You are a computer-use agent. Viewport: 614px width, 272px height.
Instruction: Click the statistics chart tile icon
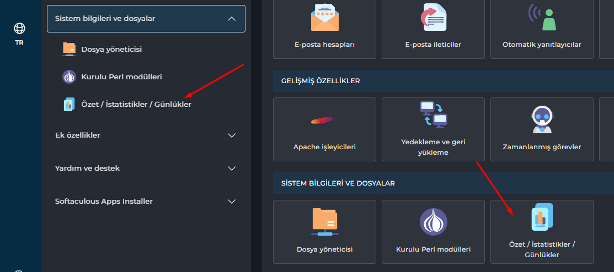(x=542, y=217)
